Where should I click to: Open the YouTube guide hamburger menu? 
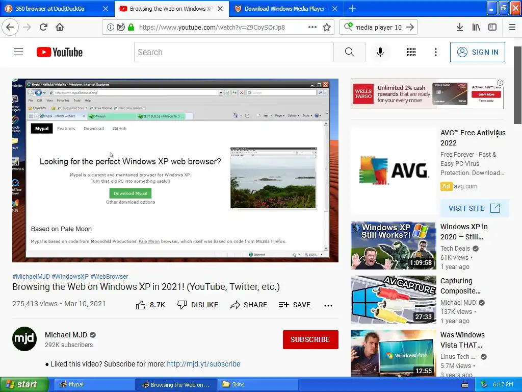[x=18, y=52]
